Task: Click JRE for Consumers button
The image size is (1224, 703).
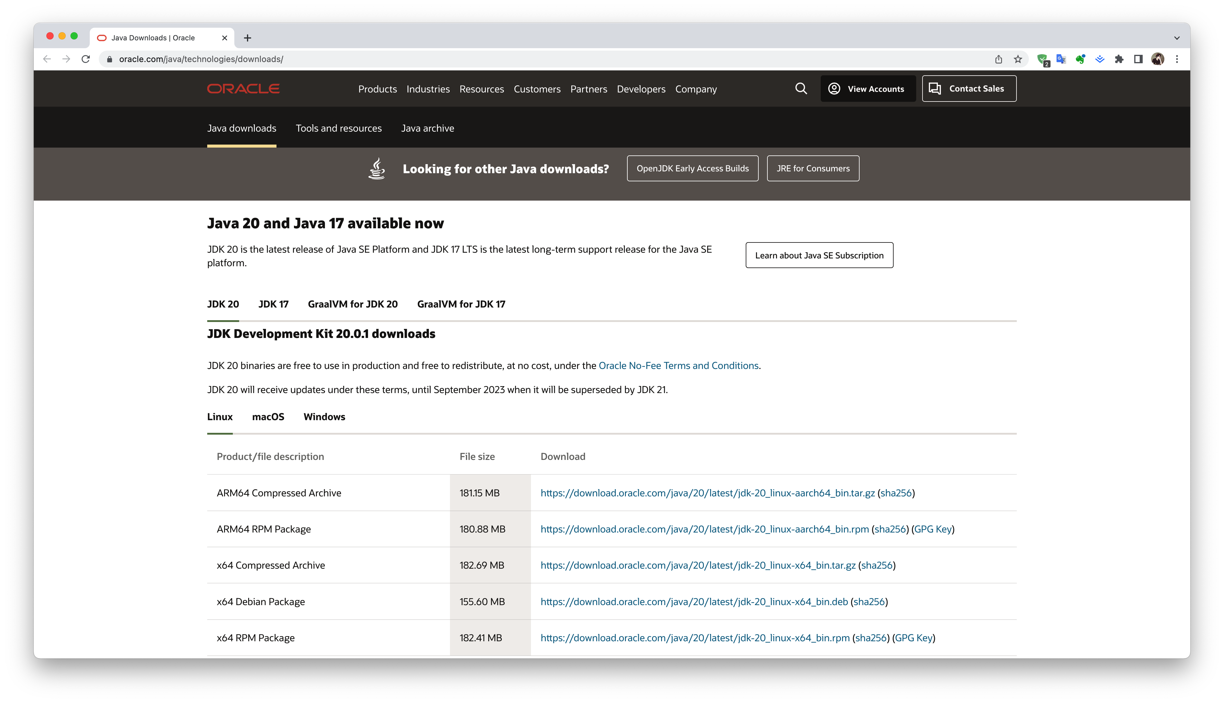Action: point(813,168)
